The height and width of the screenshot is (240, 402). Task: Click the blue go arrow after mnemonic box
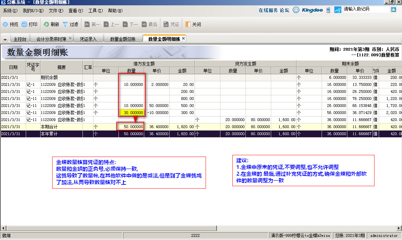coord(394,10)
